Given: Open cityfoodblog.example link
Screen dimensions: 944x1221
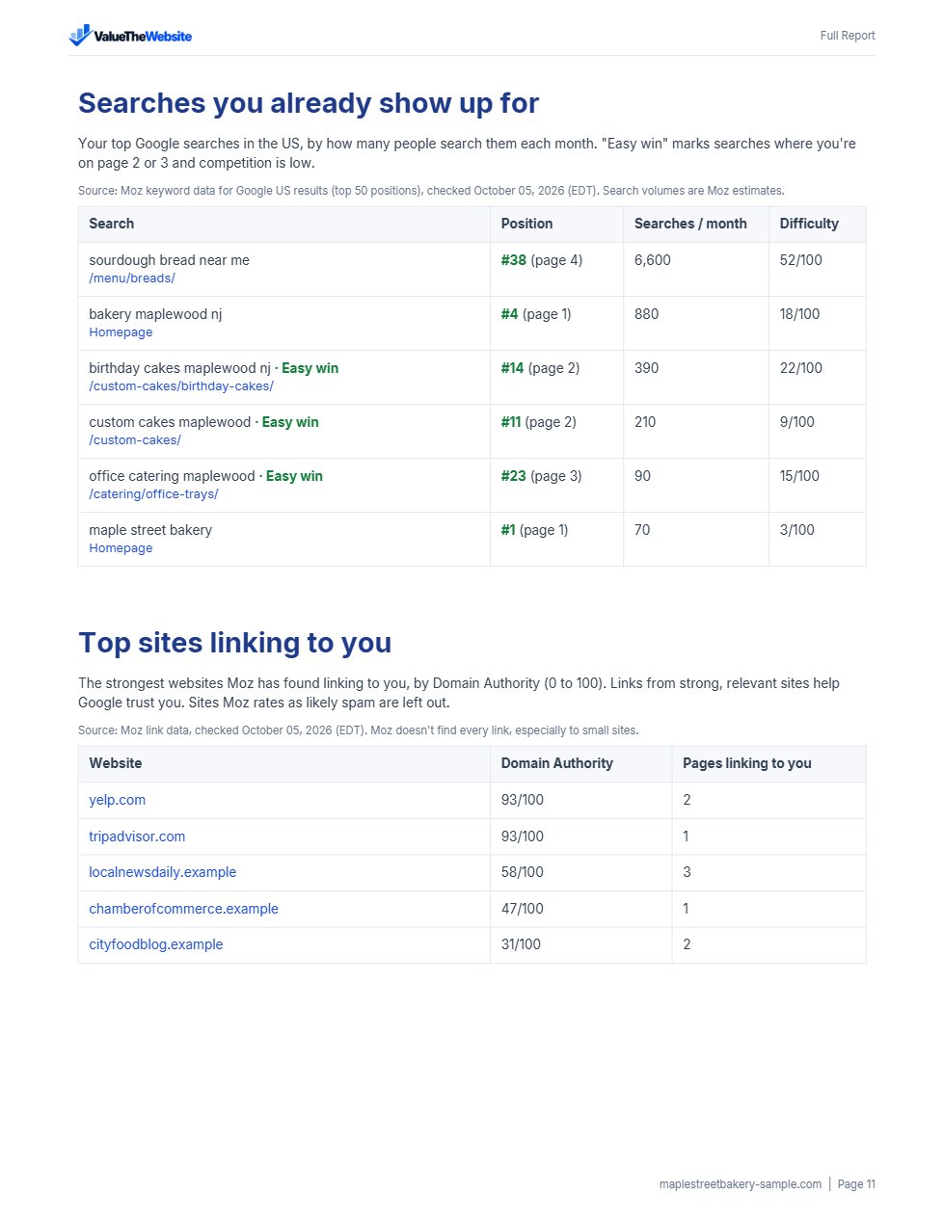Looking at the screenshot, I should [x=155, y=944].
